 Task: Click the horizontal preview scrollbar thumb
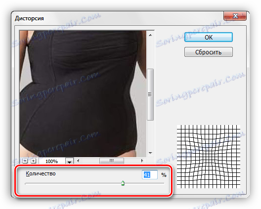pyautogui.click(x=112, y=161)
